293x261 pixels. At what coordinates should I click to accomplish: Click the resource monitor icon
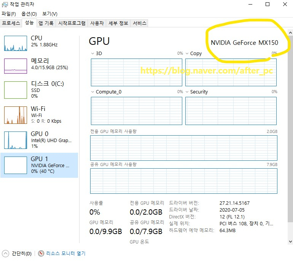pos(41,253)
